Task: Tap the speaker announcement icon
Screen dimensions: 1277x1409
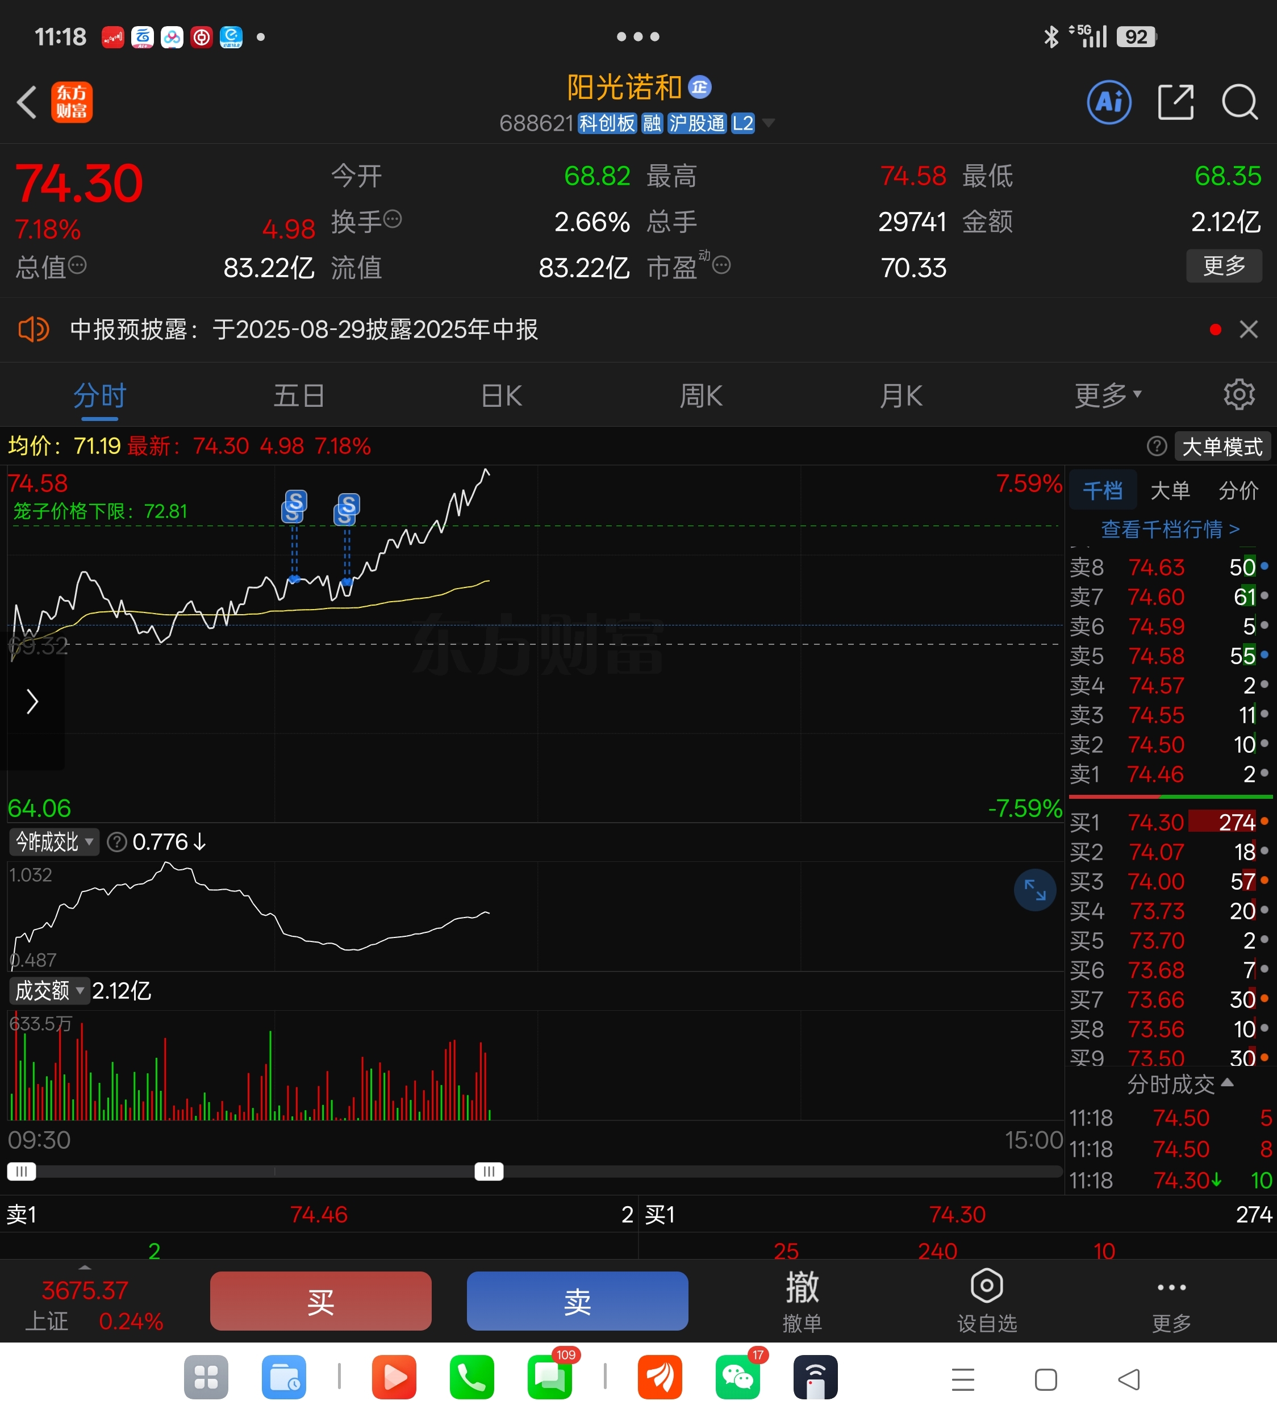Action: coord(34,329)
